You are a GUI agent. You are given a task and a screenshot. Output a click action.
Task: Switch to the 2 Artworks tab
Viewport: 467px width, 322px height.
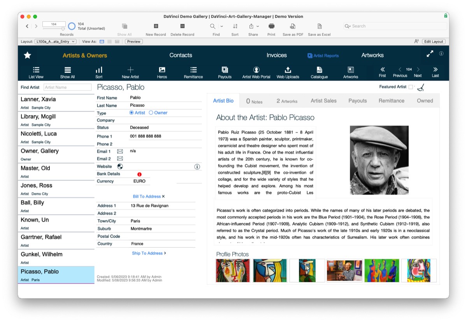point(287,101)
